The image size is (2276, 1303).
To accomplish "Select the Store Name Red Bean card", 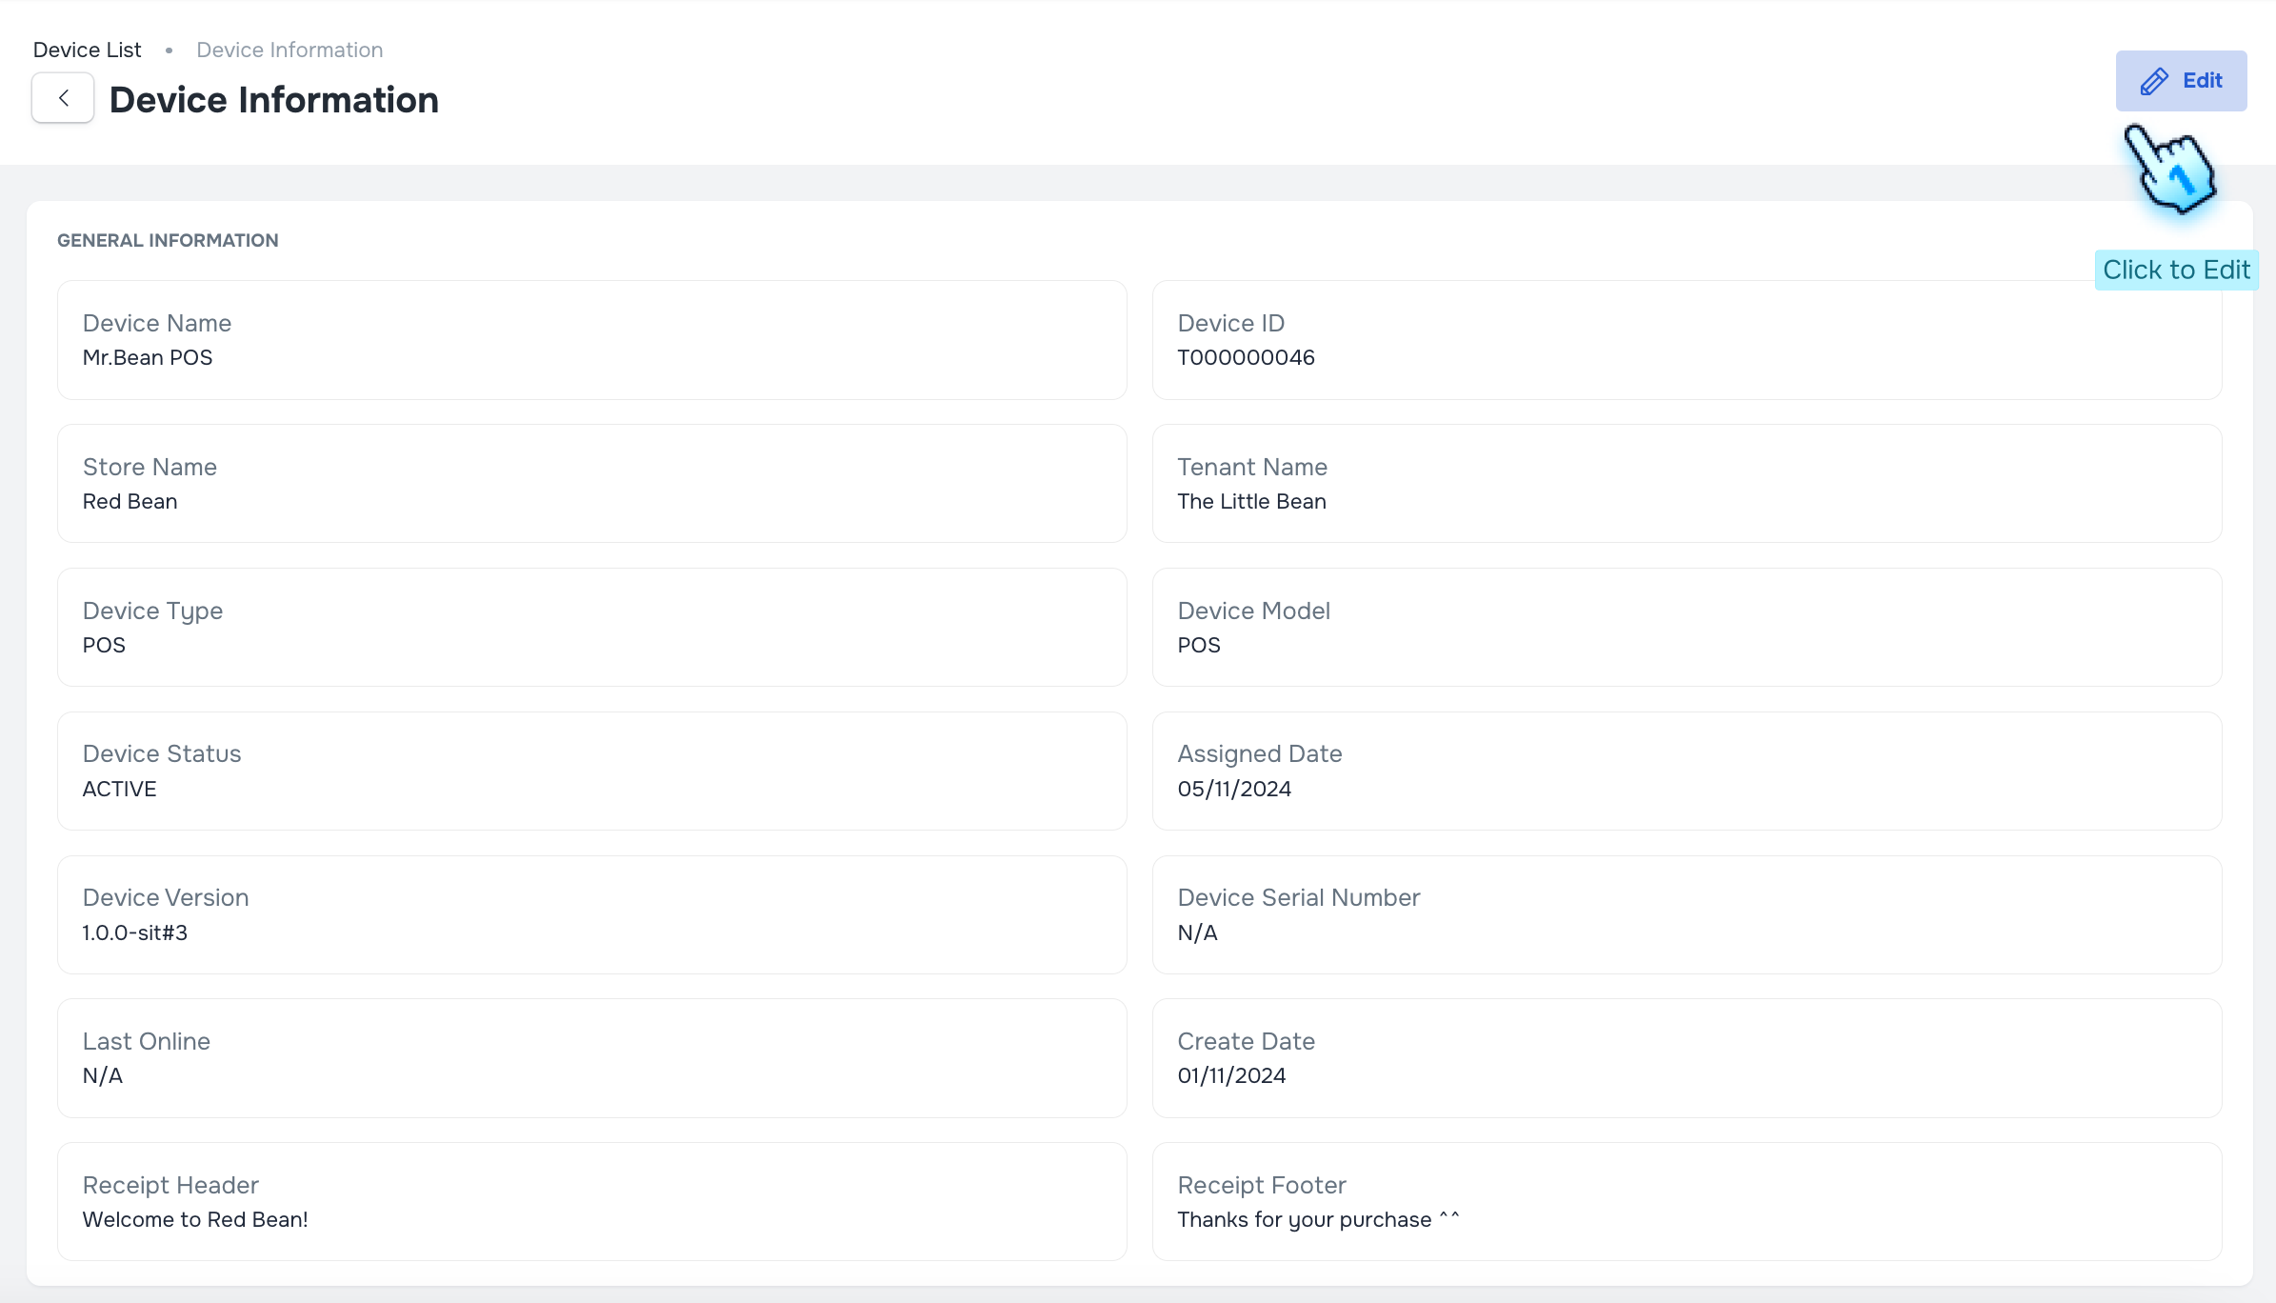I will pyautogui.click(x=591, y=484).
